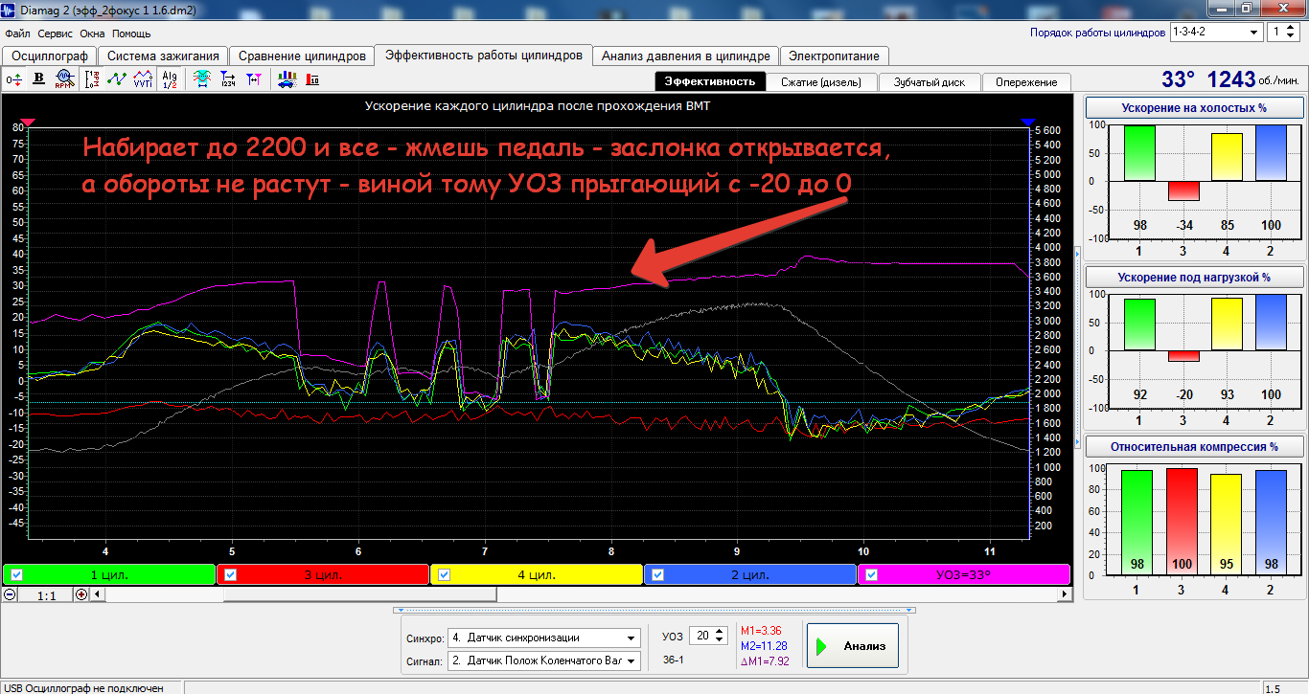
Task: Click the marker 1234 order icon
Action: pos(228,78)
